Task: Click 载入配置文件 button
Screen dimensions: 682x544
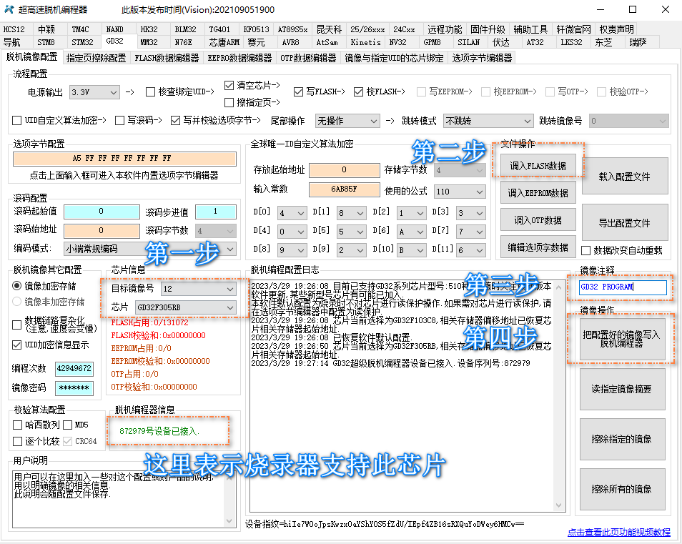Action: (625, 176)
